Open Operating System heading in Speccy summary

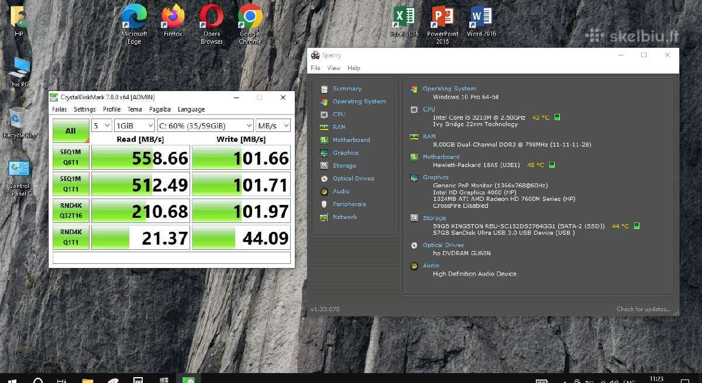tap(449, 89)
